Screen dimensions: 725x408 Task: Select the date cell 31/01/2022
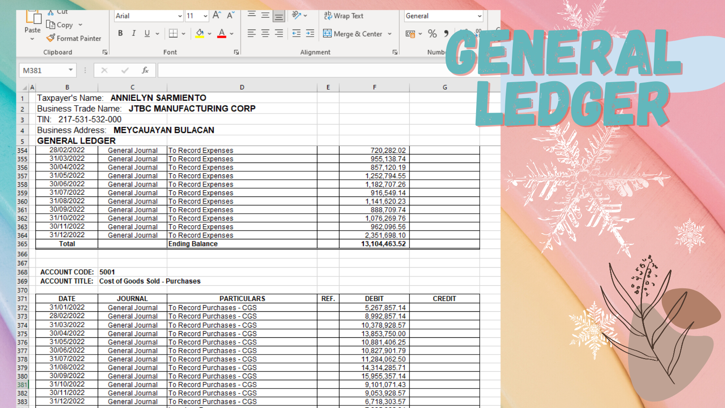pos(67,307)
